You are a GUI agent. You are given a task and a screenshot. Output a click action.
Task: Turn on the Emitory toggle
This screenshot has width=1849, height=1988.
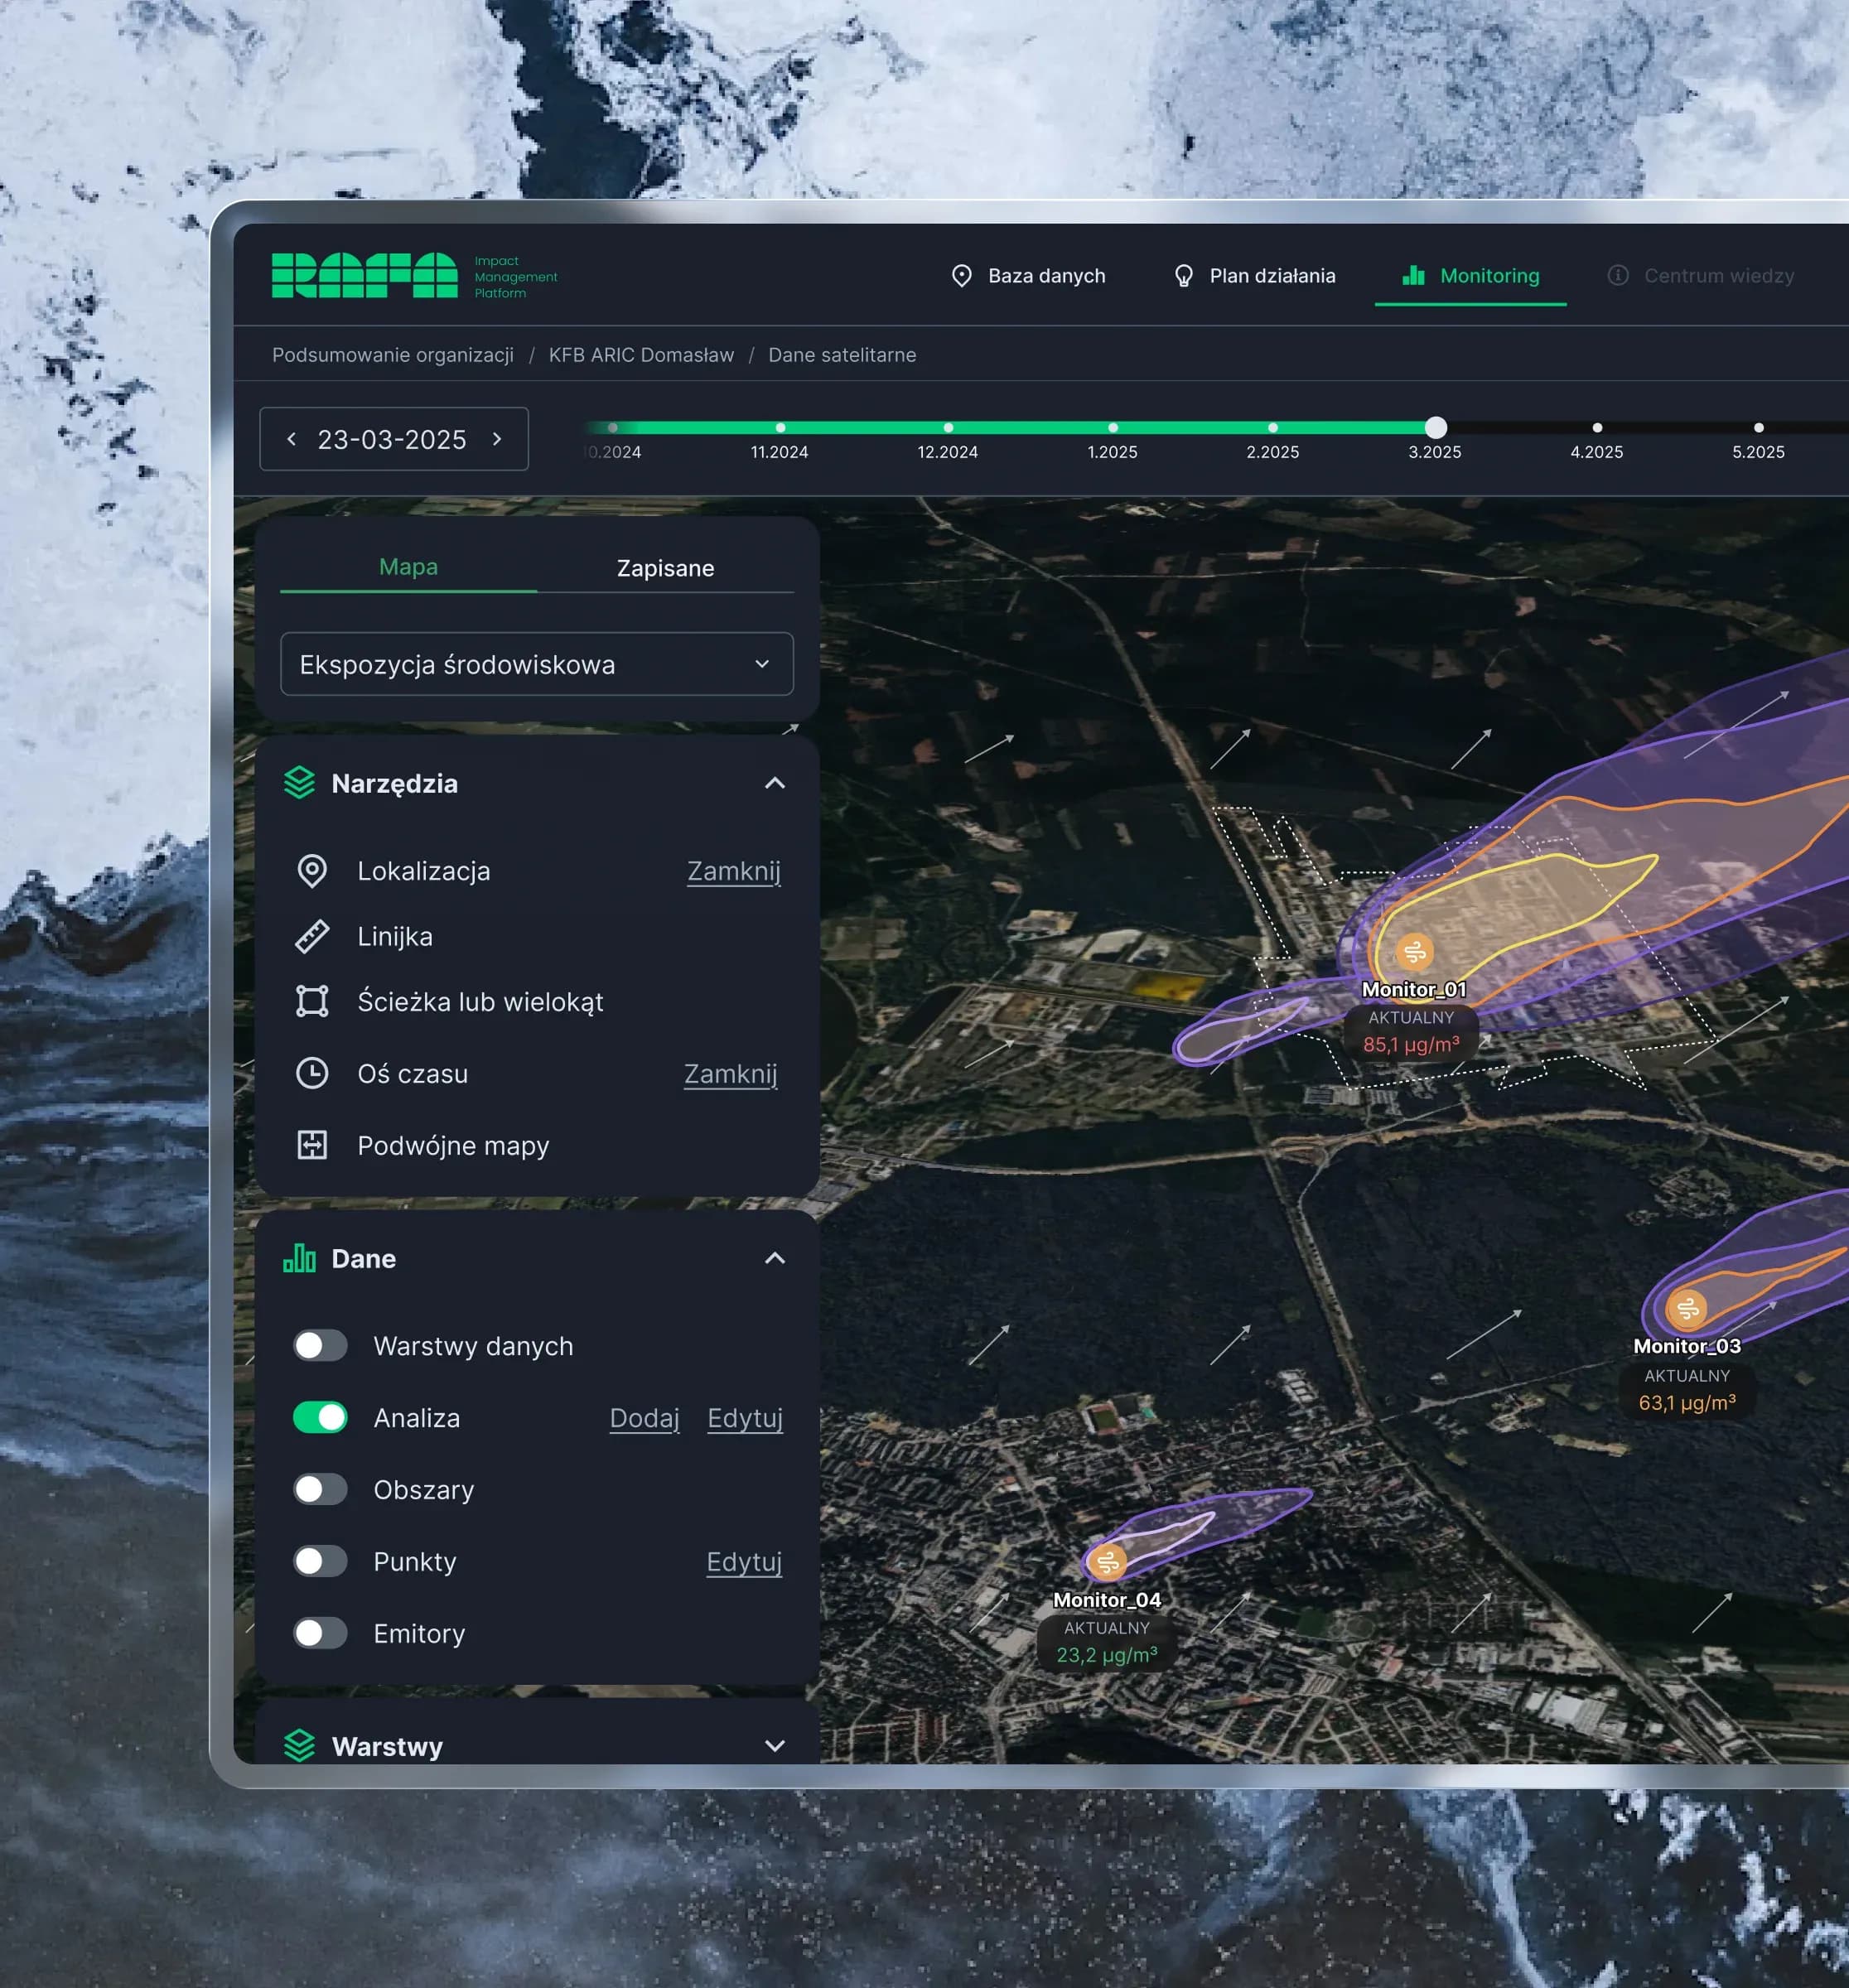[320, 1633]
